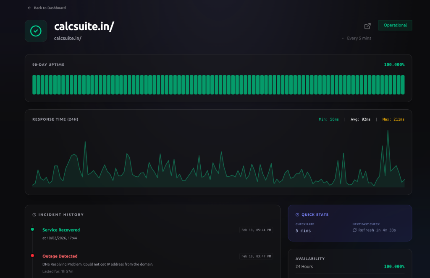Screen dimensions: 430x278
Task: Click the INCIDENT HISTORY heading
Action: tap(61, 215)
